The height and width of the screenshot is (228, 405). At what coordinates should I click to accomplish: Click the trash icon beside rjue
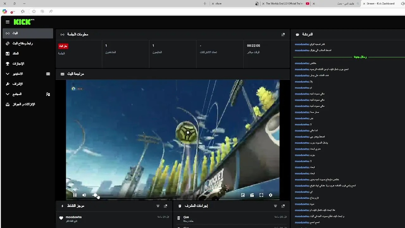pos(179,218)
